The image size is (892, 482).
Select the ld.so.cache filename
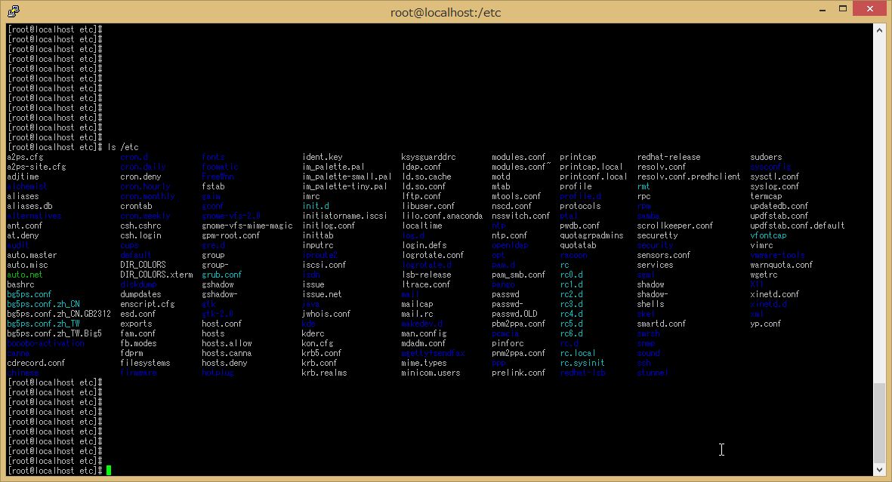tap(427, 177)
